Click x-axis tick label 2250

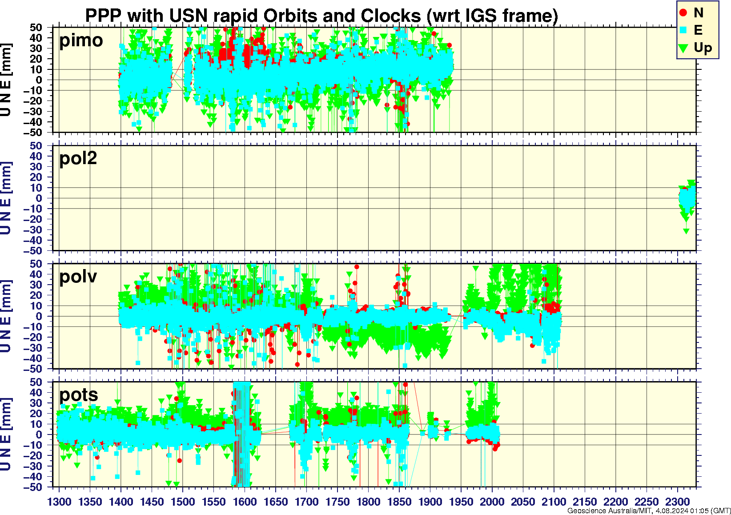coord(647,502)
